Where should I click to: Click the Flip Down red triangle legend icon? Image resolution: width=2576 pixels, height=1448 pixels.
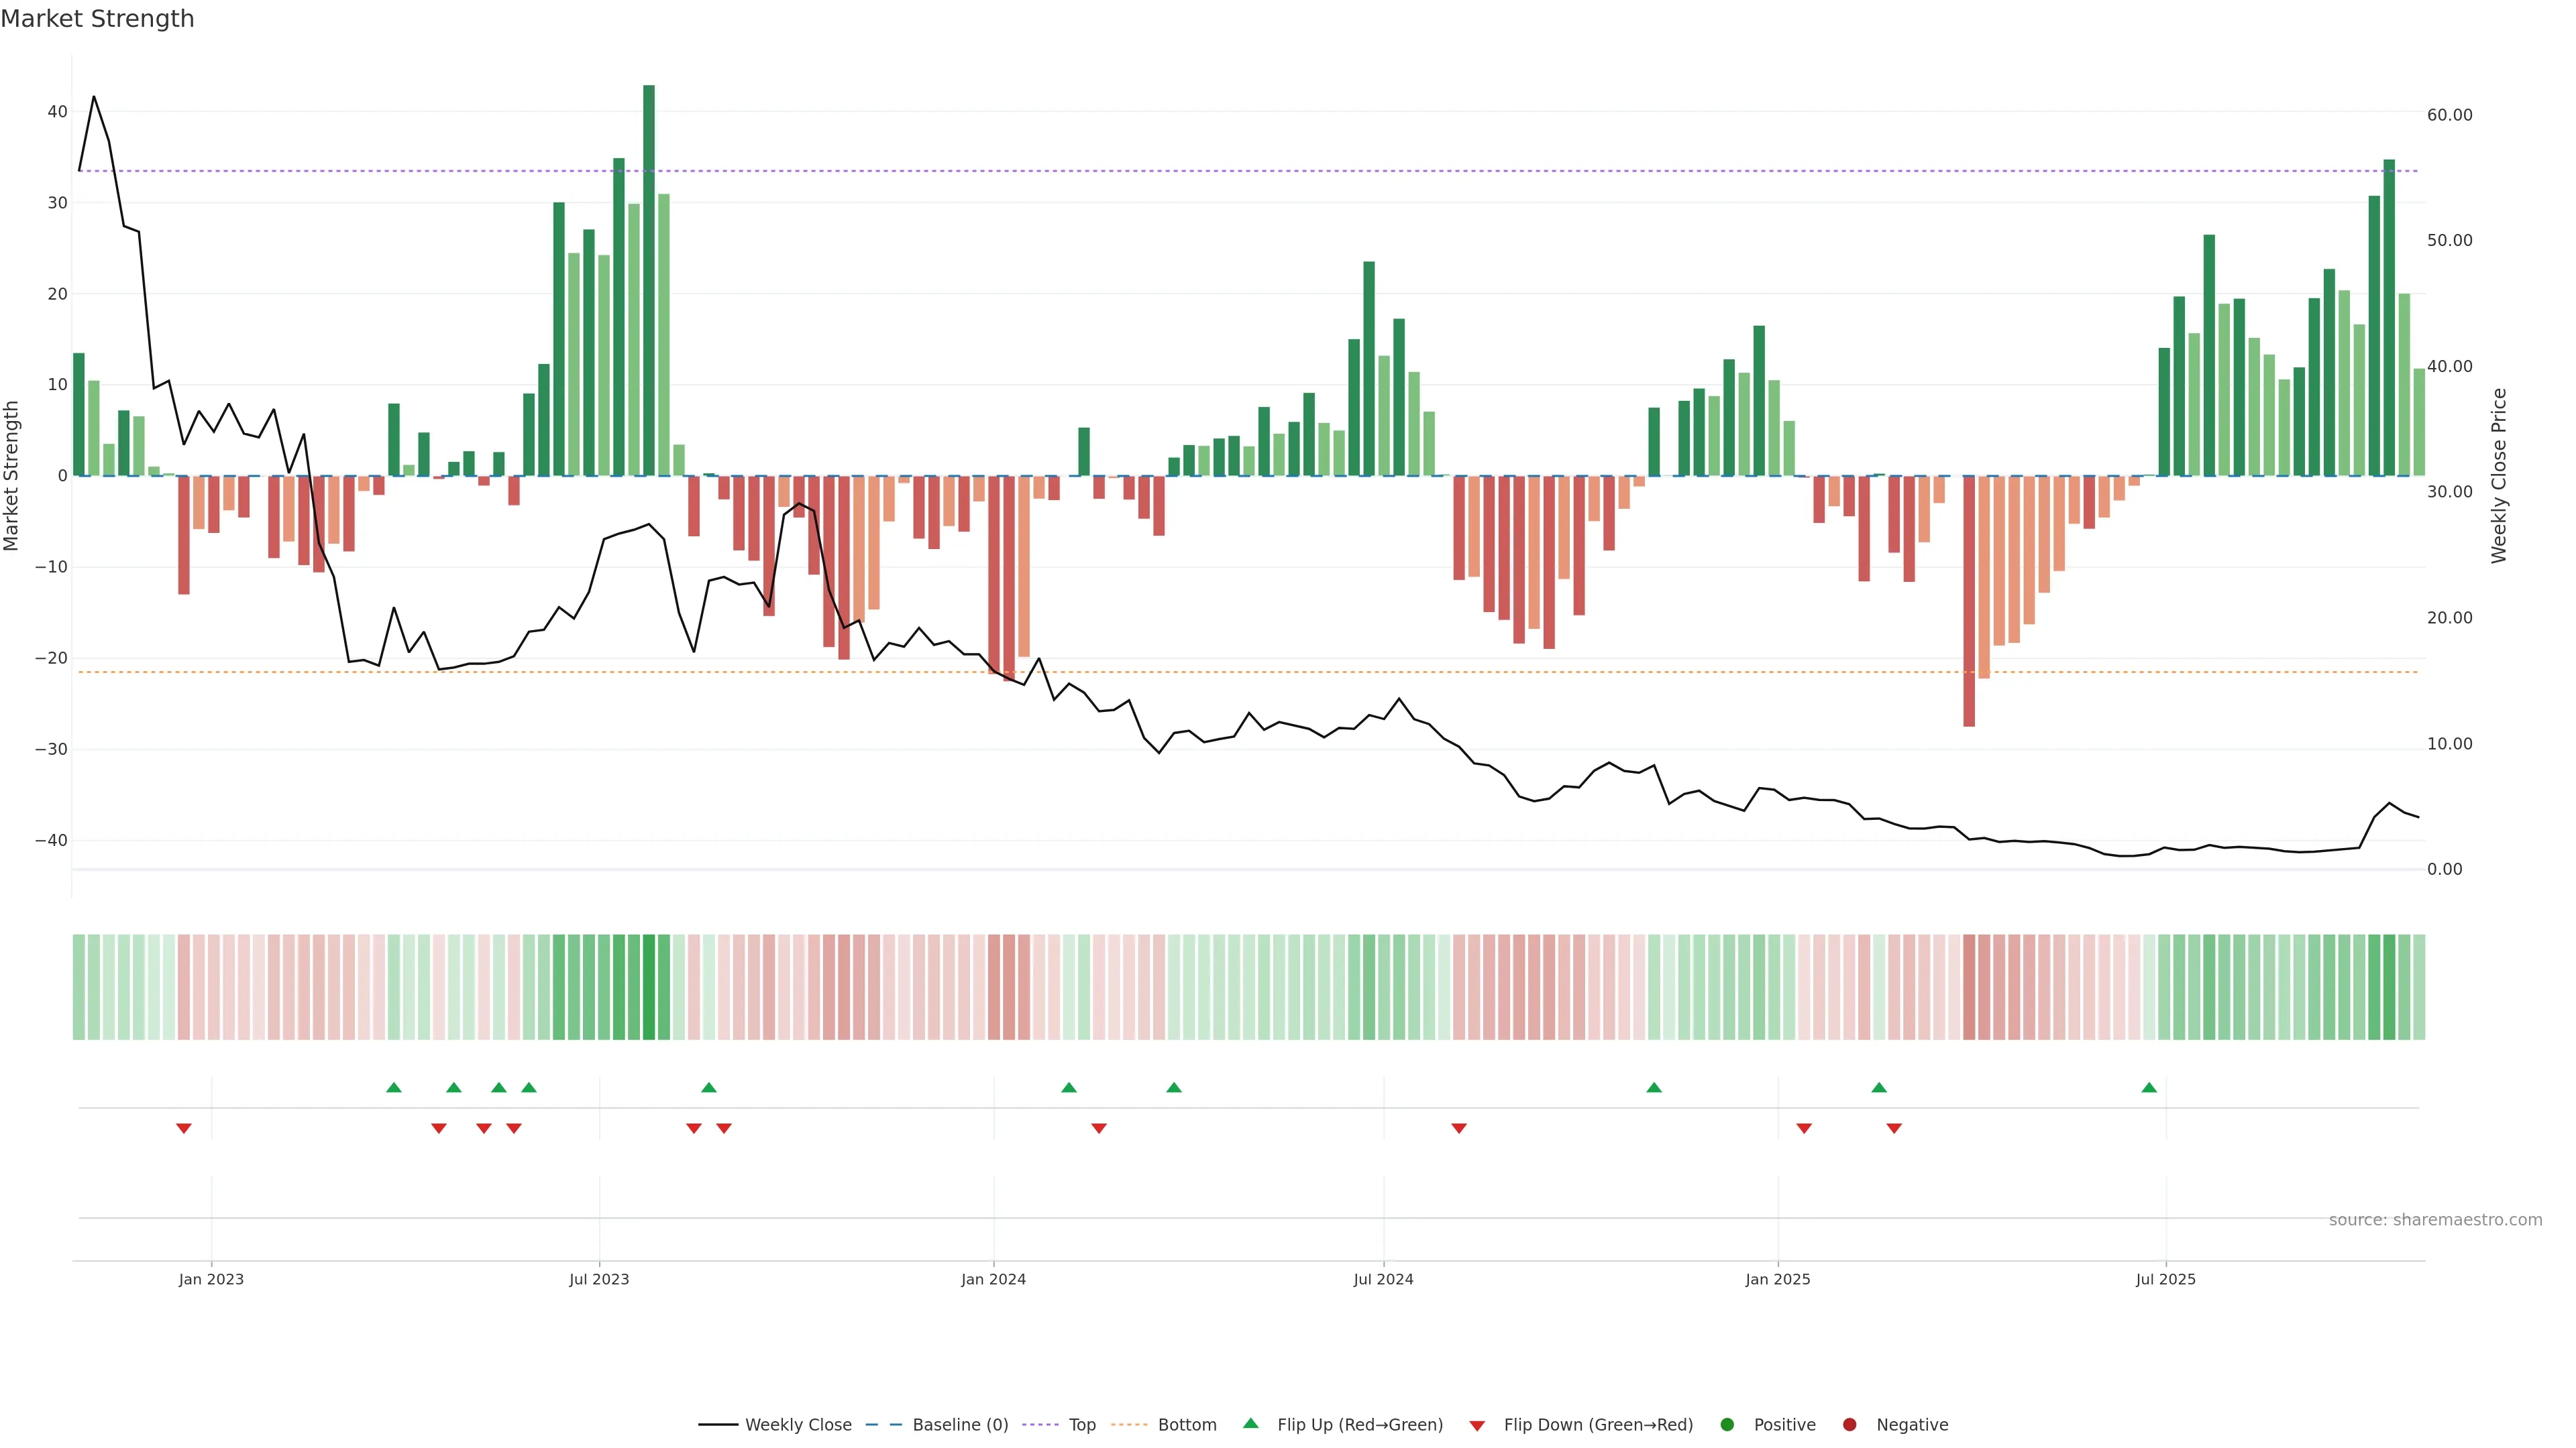coord(1477,1426)
